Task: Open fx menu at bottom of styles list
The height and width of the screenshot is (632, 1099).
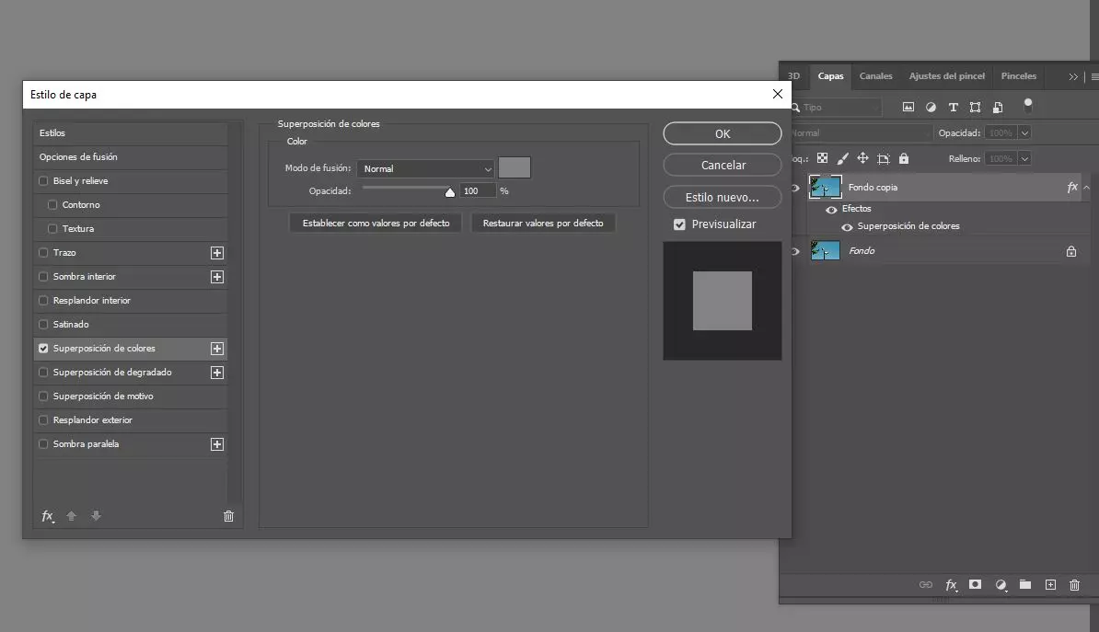Action: coord(48,516)
